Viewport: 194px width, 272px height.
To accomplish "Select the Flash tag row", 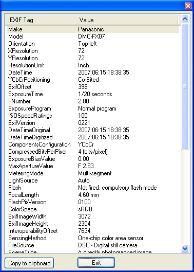I will (x=93, y=188).
